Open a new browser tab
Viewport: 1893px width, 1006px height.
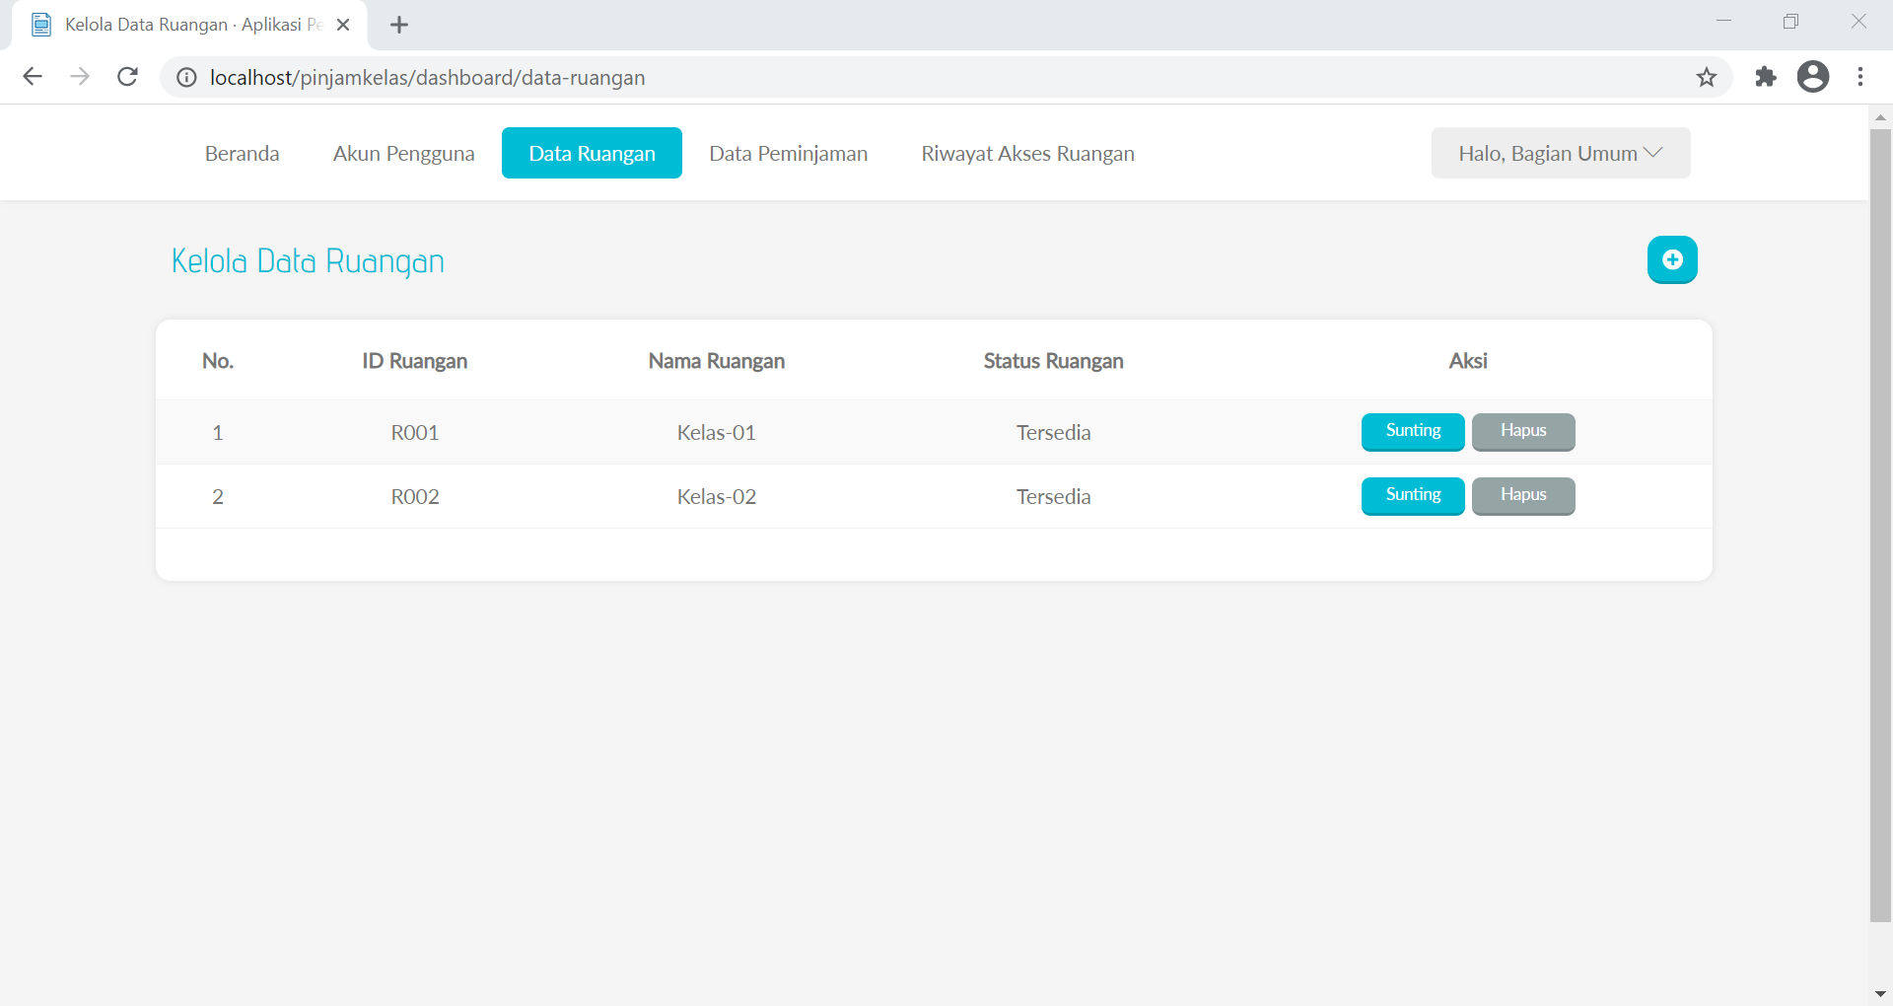[x=399, y=25]
